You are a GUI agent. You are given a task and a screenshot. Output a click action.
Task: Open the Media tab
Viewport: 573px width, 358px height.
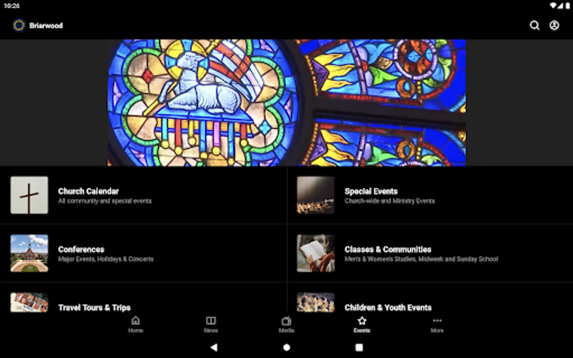point(286,324)
